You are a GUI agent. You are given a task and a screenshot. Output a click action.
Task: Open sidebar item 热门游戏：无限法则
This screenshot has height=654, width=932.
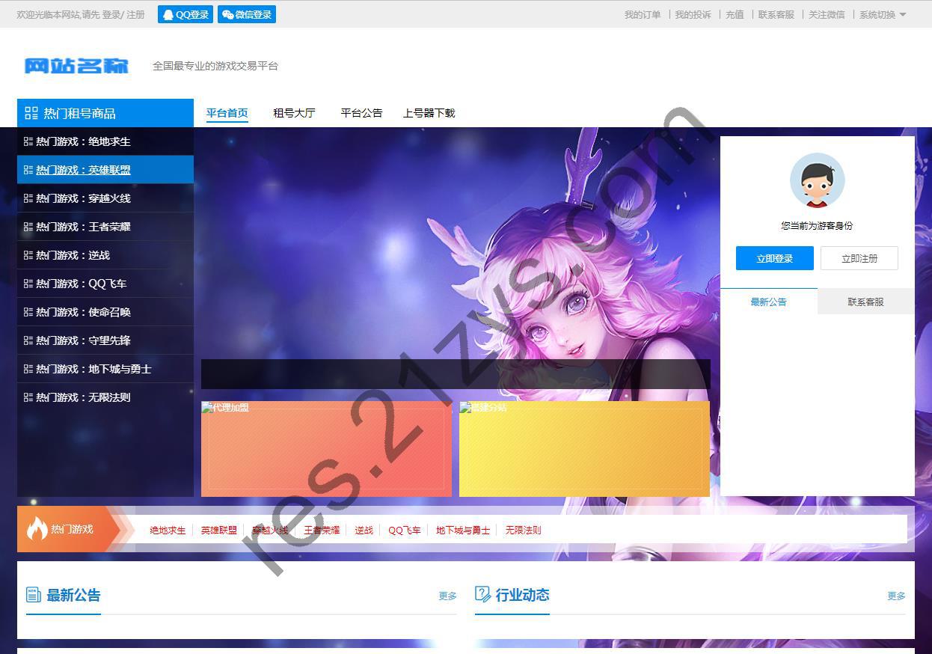tap(105, 397)
